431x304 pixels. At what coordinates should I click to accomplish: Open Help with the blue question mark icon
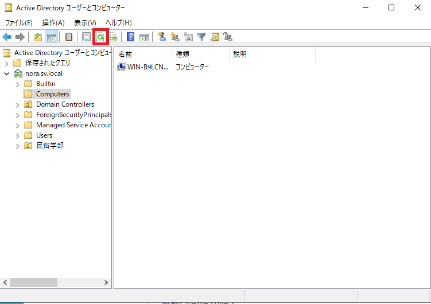point(131,37)
